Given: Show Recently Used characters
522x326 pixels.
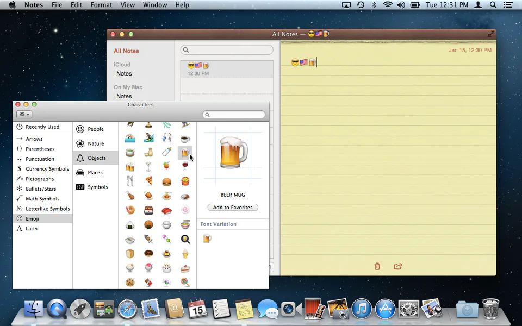Looking at the screenshot, I should pos(42,127).
